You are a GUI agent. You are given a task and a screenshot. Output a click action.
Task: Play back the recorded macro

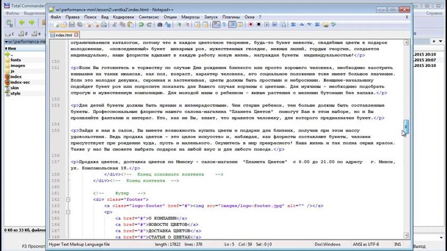(x=267, y=24)
